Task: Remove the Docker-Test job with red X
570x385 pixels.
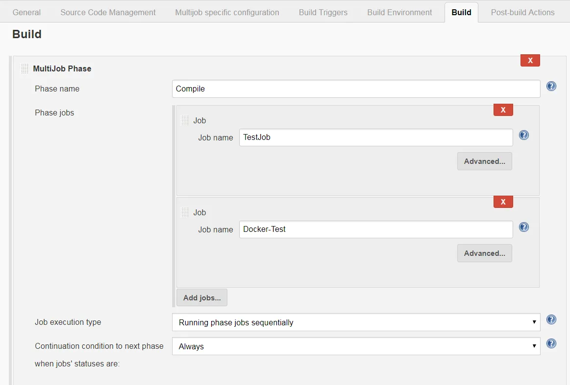Action: [503, 202]
